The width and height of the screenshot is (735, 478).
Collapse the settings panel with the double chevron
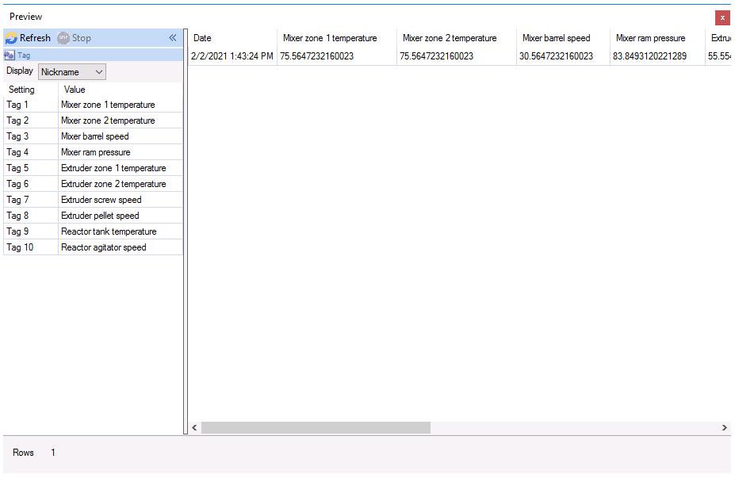(173, 38)
